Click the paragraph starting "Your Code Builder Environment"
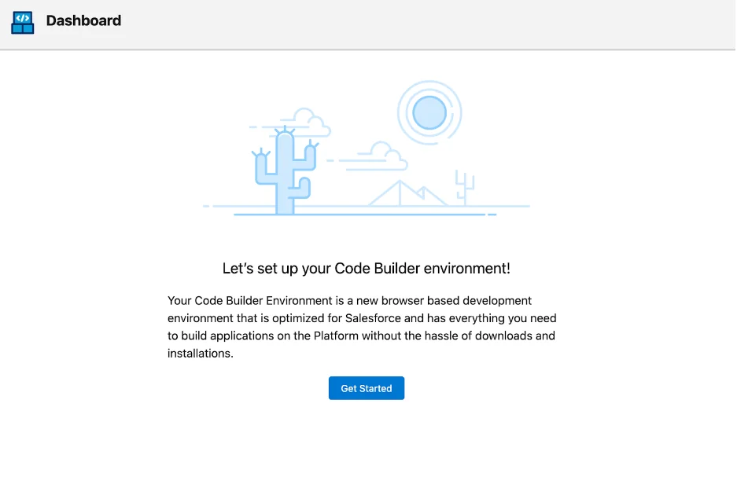The width and height of the screenshot is (737, 484). pos(362,327)
